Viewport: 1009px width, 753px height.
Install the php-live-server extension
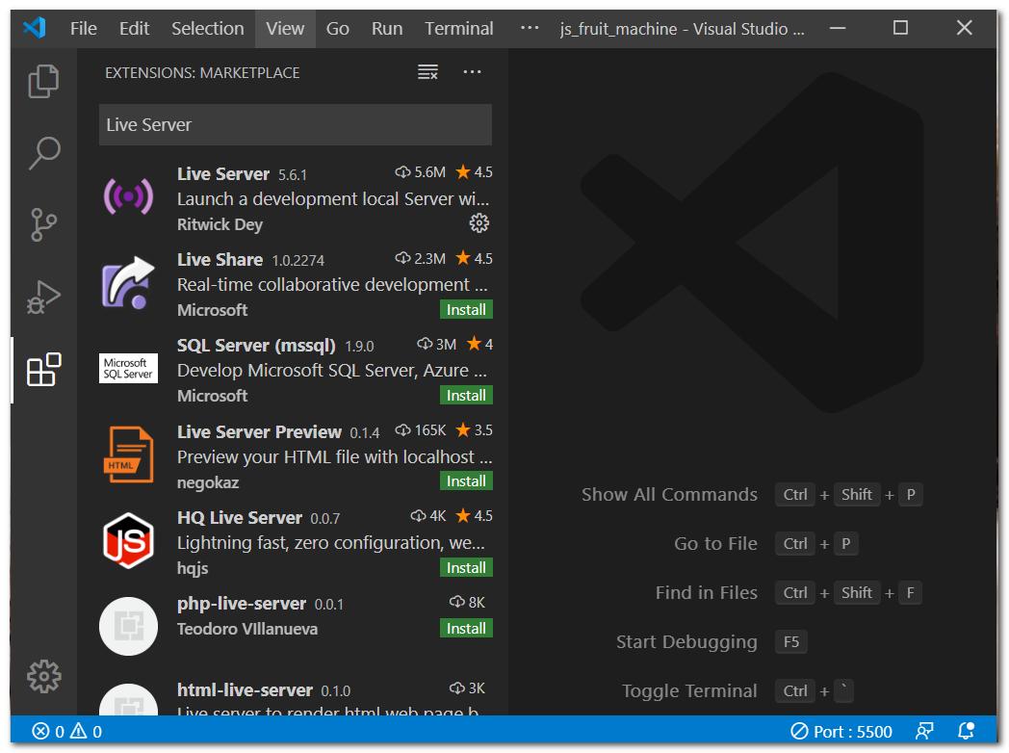pyautogui.click(x=466, y=628)
